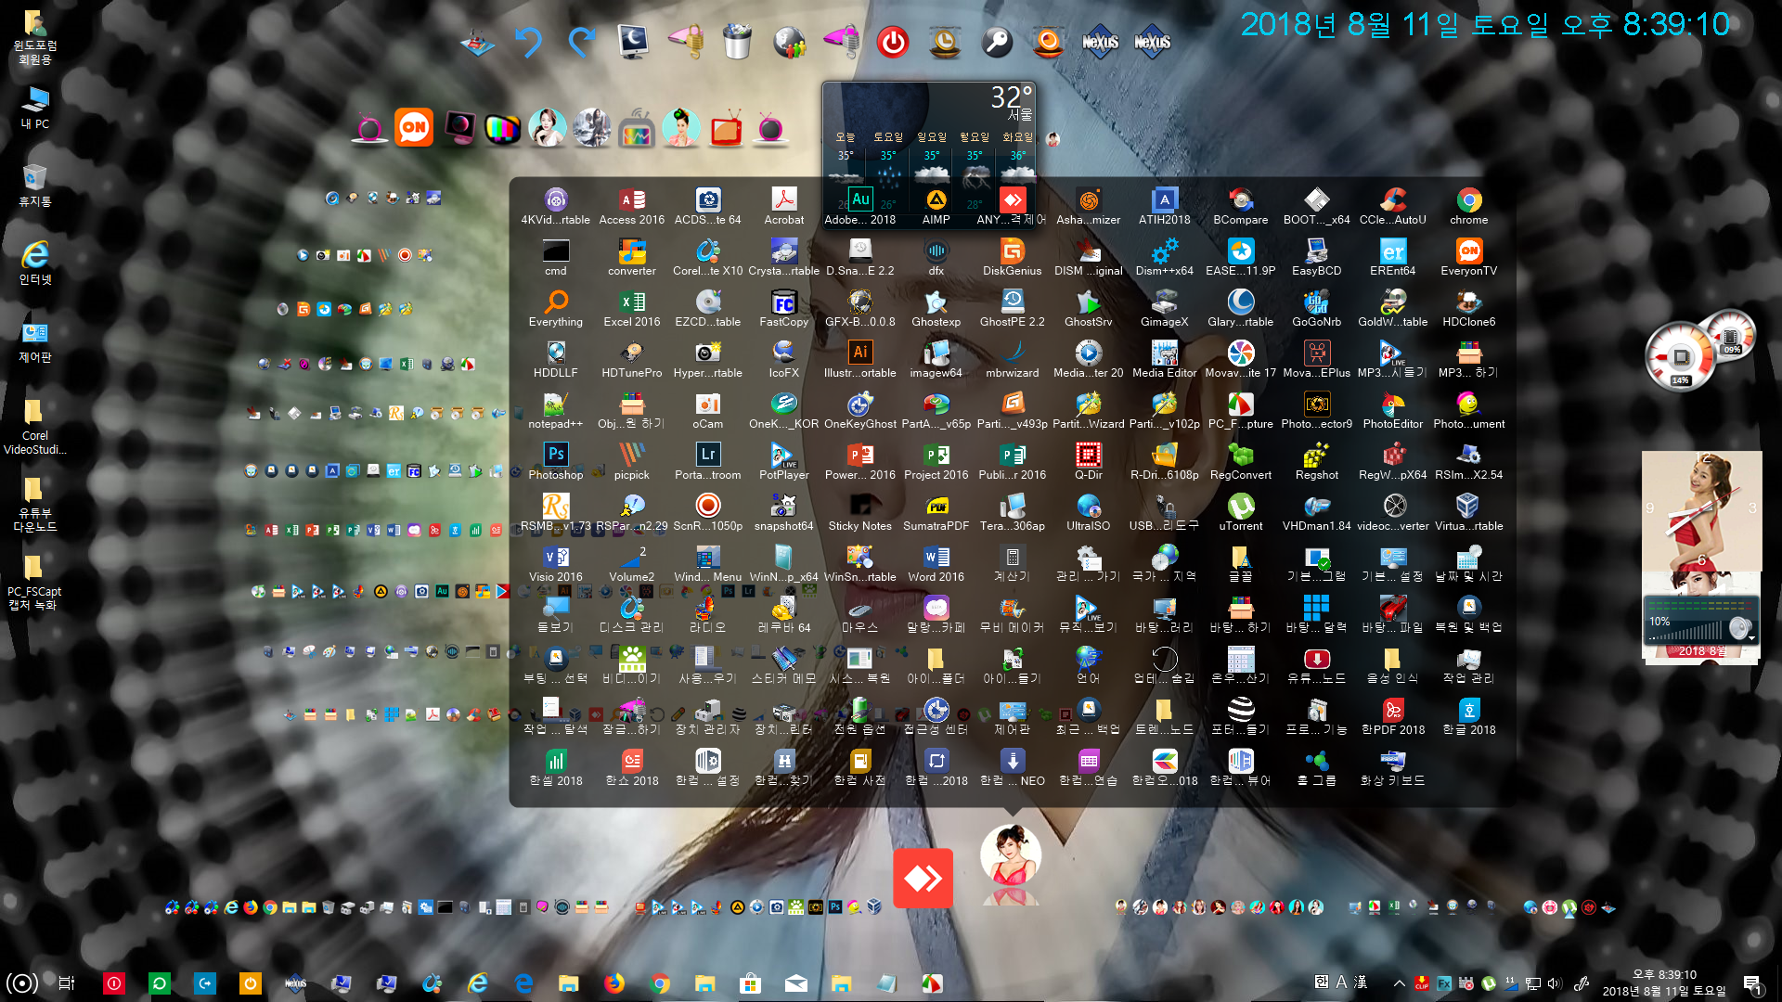Open Chrome from the taskbar
This screenshot has width=1782, height=1002.
click(659, 983)
